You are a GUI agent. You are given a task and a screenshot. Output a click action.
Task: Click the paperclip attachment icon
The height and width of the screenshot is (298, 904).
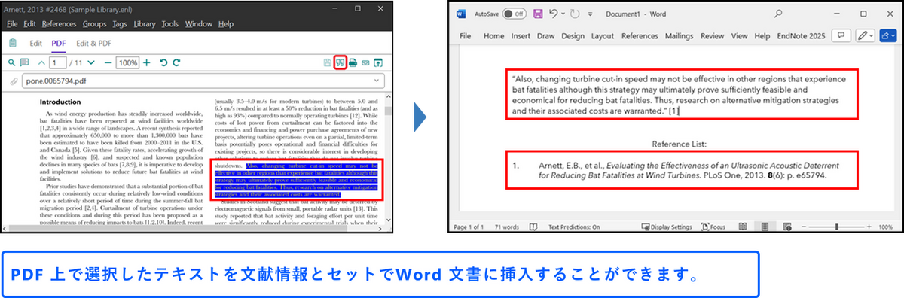13,81
